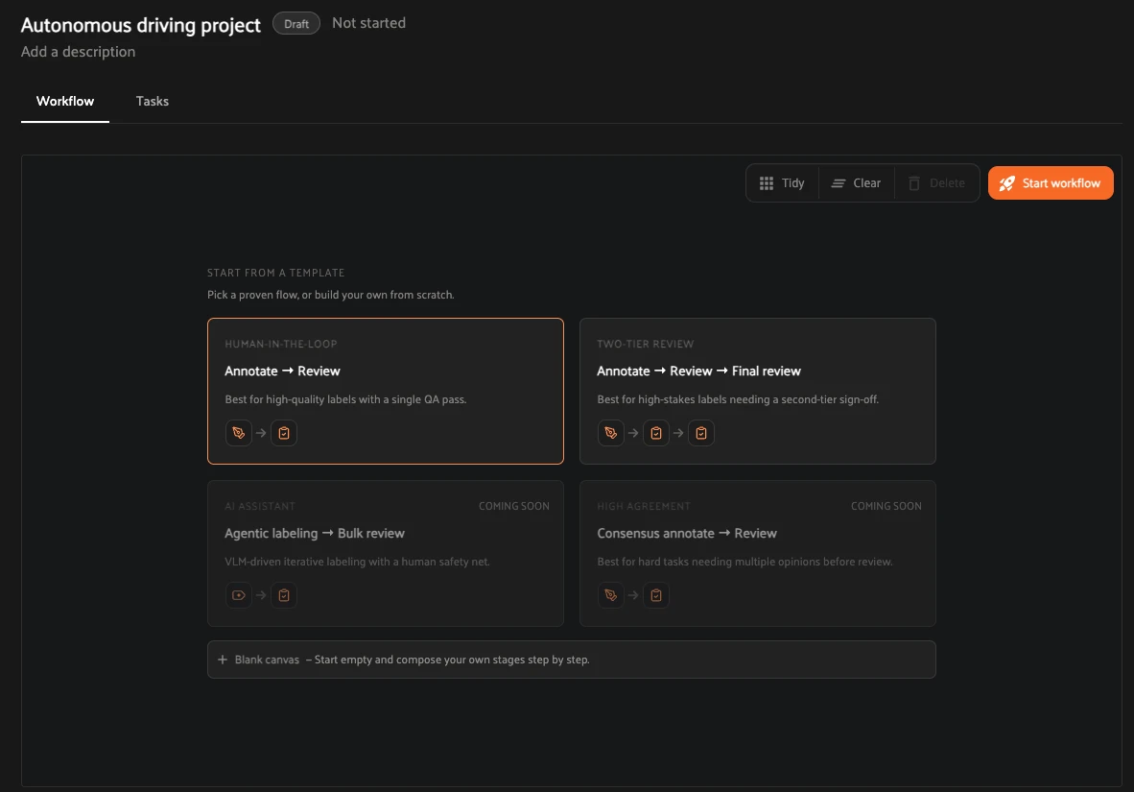Click the HIGH AGREEMENT label

point(644,506)
